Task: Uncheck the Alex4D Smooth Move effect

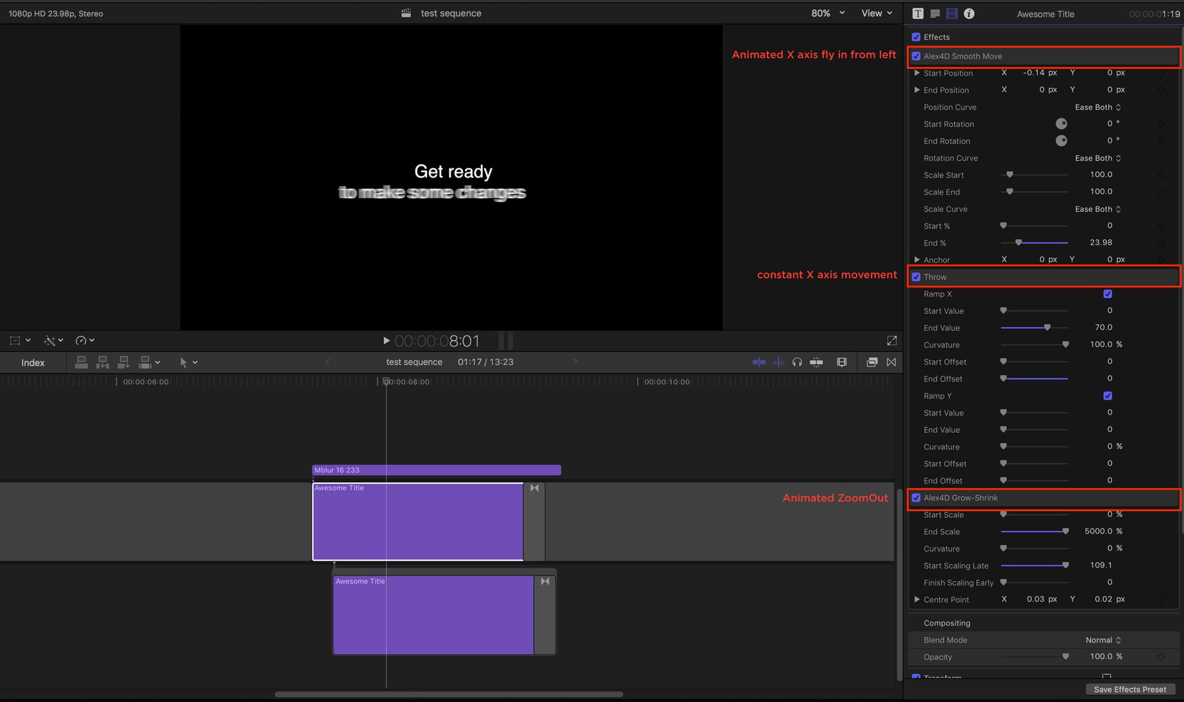Action: pos(916,57)
